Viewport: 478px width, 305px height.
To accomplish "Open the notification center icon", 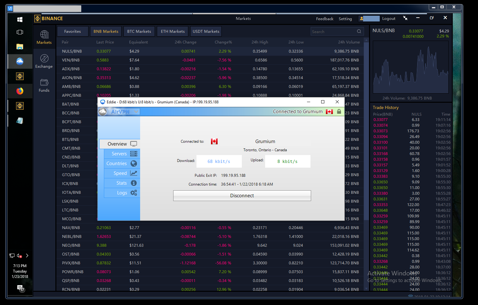I will click(x=21, y=288).
